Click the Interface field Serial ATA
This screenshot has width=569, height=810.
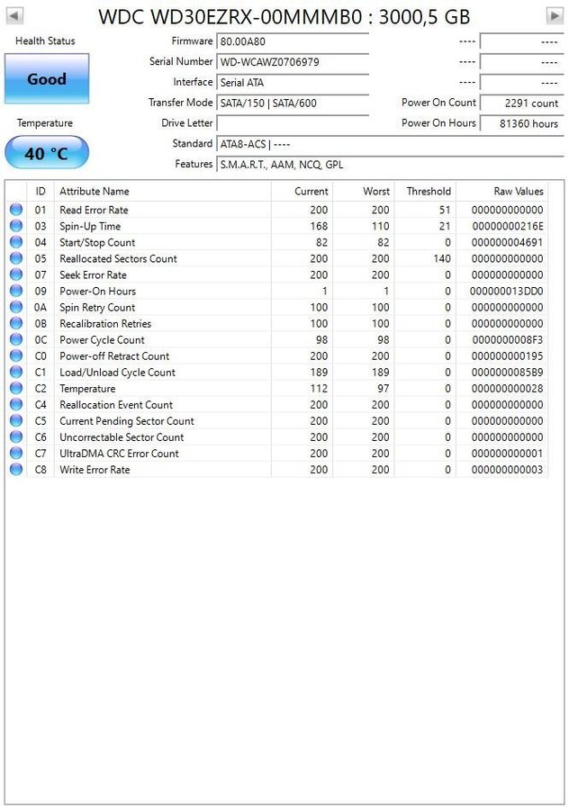click(293, 83)
